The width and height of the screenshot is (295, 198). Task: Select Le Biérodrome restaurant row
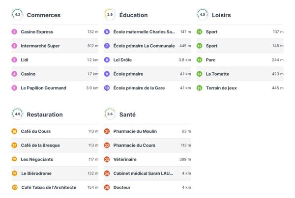[36, 173]
